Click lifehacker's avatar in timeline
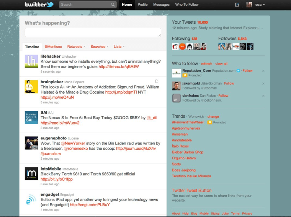The image size is (291, 217). pyautogui.click(x=31, y=61)
